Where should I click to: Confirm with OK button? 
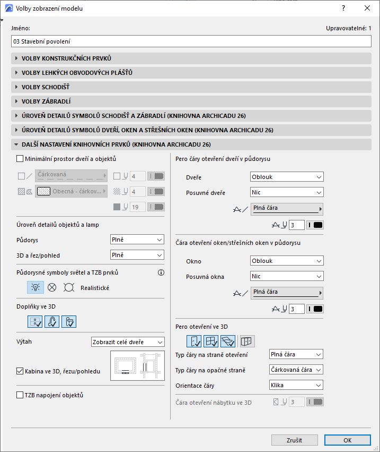click(348, 440)
